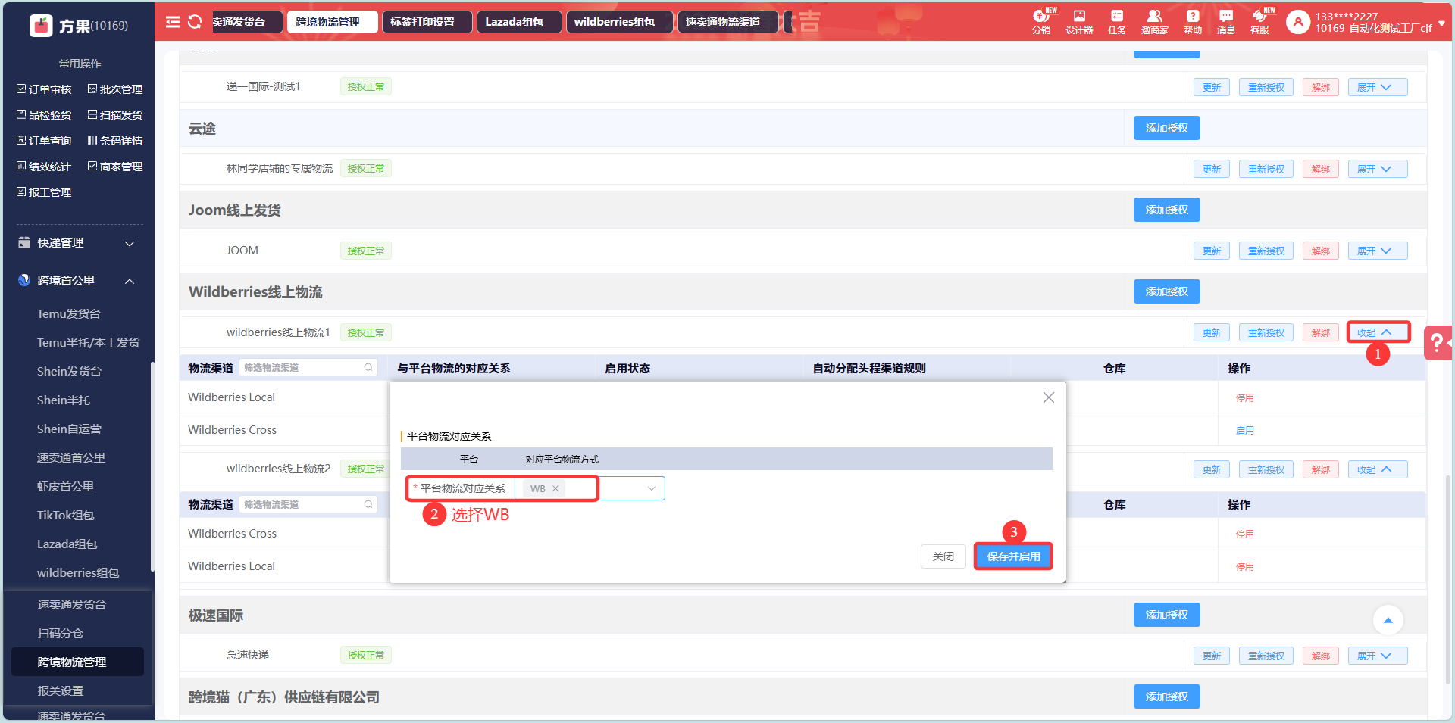Open the 商家管理 shortcut

pyautogui.click(x=115, y=167)
